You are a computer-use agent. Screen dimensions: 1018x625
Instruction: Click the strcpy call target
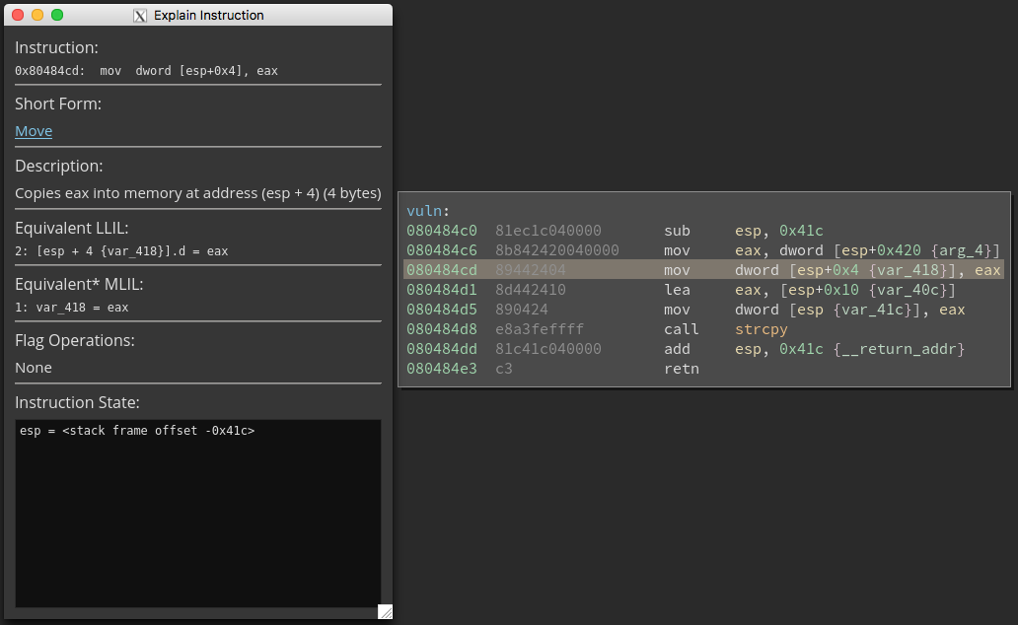click(x=761, y=329)
